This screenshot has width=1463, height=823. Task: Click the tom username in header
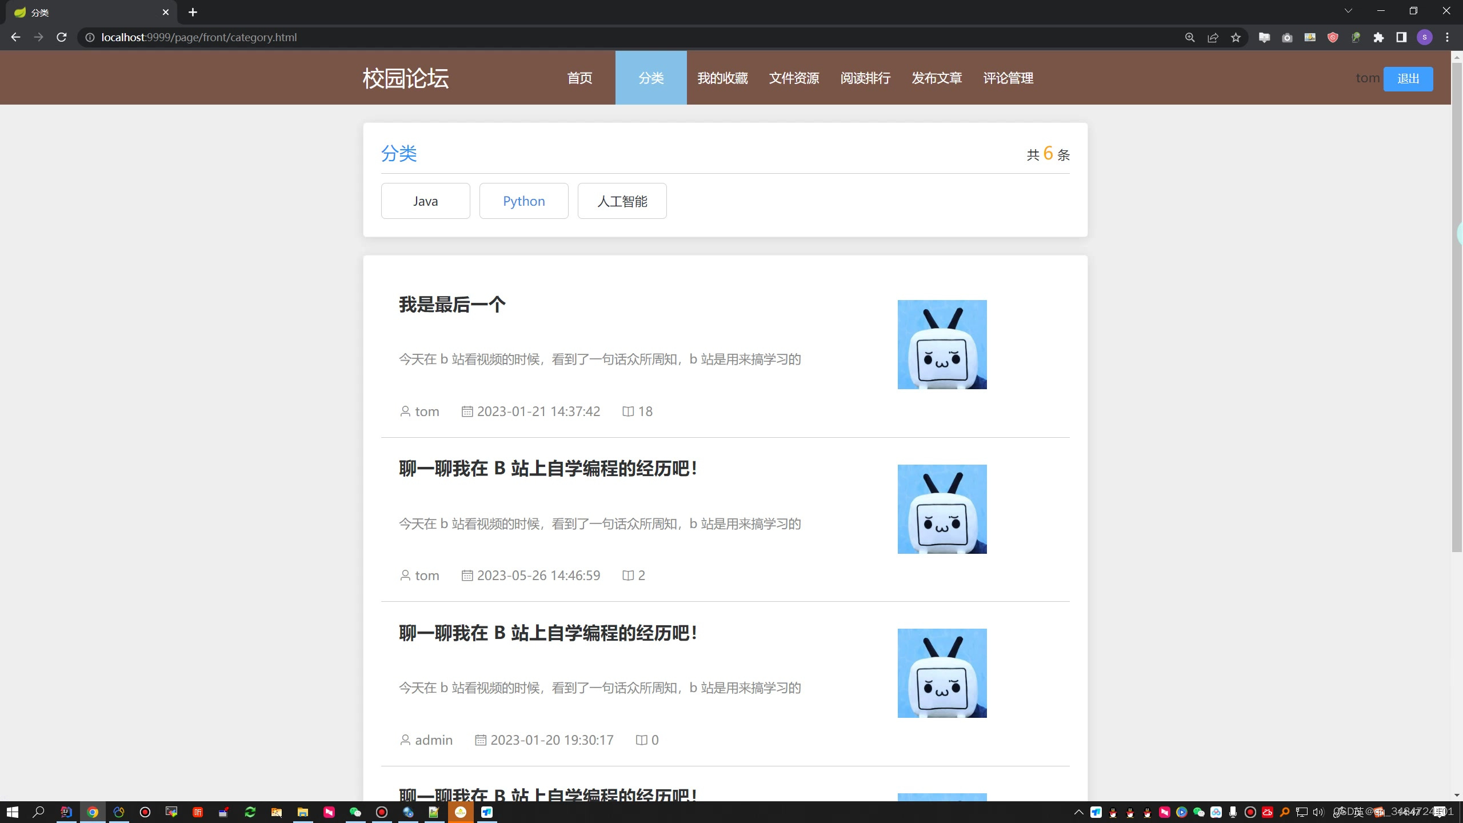(x=1368, y=78)
